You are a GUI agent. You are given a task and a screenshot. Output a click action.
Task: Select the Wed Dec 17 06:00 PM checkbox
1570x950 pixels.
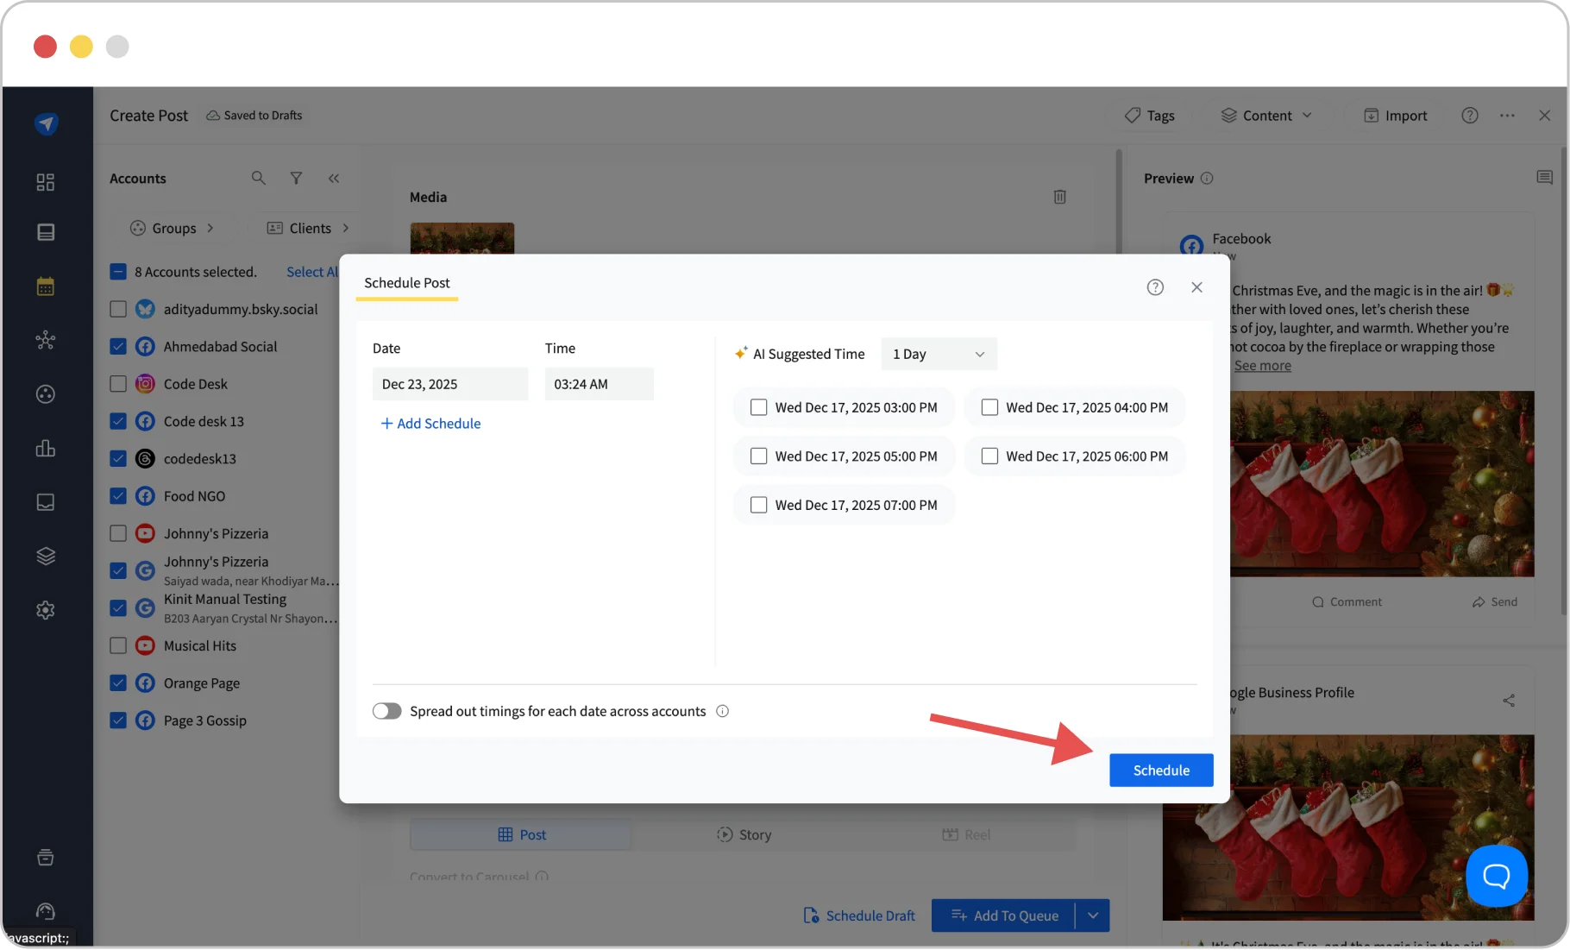coord(989,456)
